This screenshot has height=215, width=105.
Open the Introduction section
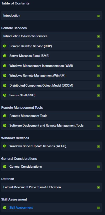click(x=51, y=16)
